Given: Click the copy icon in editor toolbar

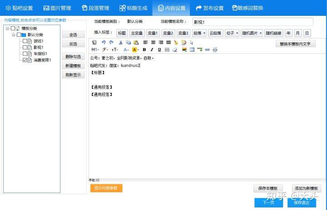Looking at the screenshot, I should click(128, 43).
